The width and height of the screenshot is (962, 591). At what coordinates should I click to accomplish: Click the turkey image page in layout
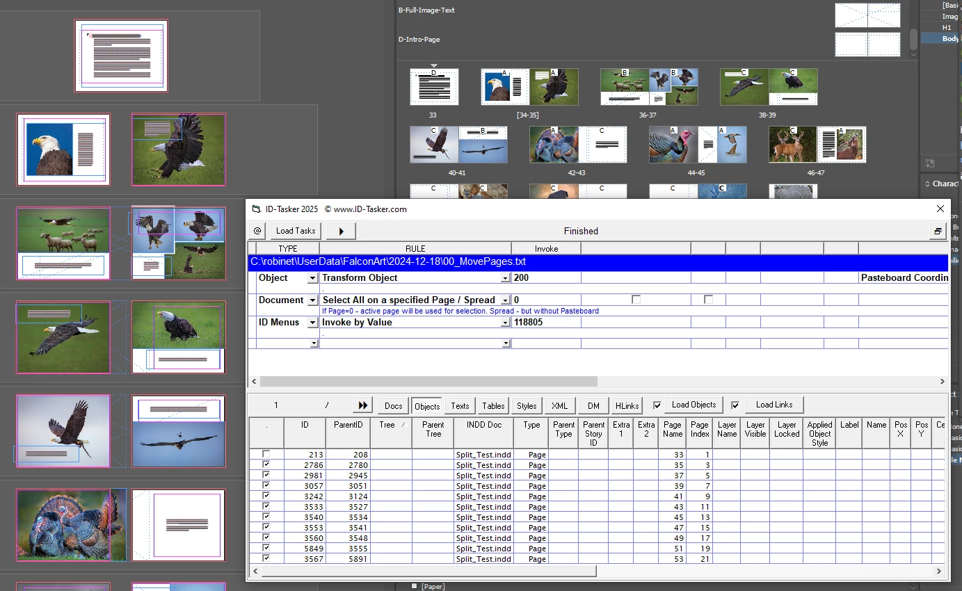tap(63, 525)
